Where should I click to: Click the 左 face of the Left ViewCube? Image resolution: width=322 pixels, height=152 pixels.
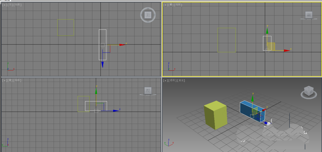tap(148, 90)
